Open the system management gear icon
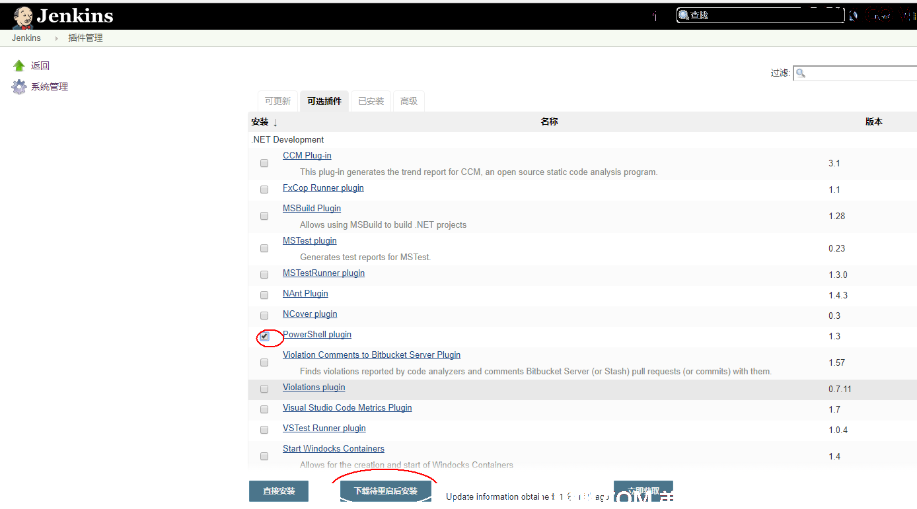This screenshot has height=509, width=917. [x=19, y=87]
